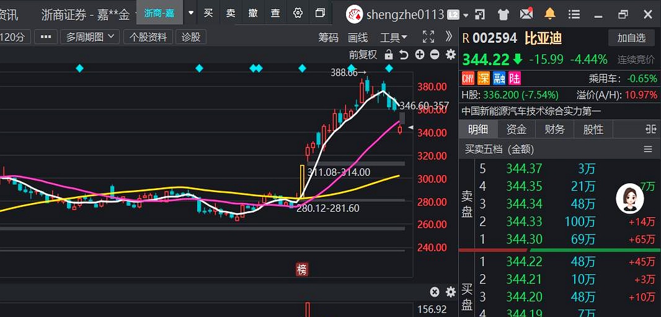Open the assistant avatar floating icon

click(x=630, y=199)
